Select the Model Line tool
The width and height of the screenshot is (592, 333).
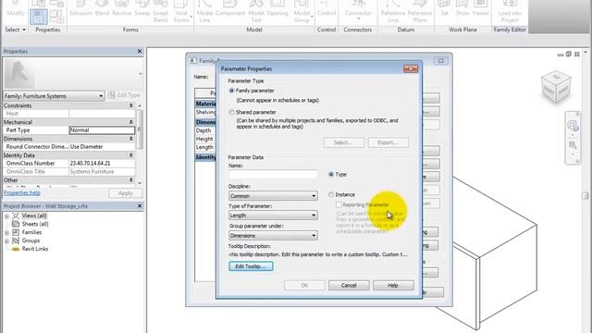tap(204, 12)
